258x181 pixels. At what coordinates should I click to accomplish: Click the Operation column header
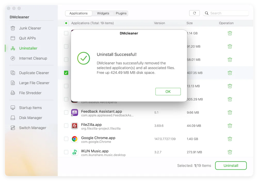pyautogui.click(x=226, y=23)
